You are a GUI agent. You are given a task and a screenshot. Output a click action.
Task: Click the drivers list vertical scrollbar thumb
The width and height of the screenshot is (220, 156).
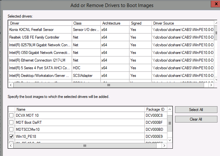pos(216,33)
